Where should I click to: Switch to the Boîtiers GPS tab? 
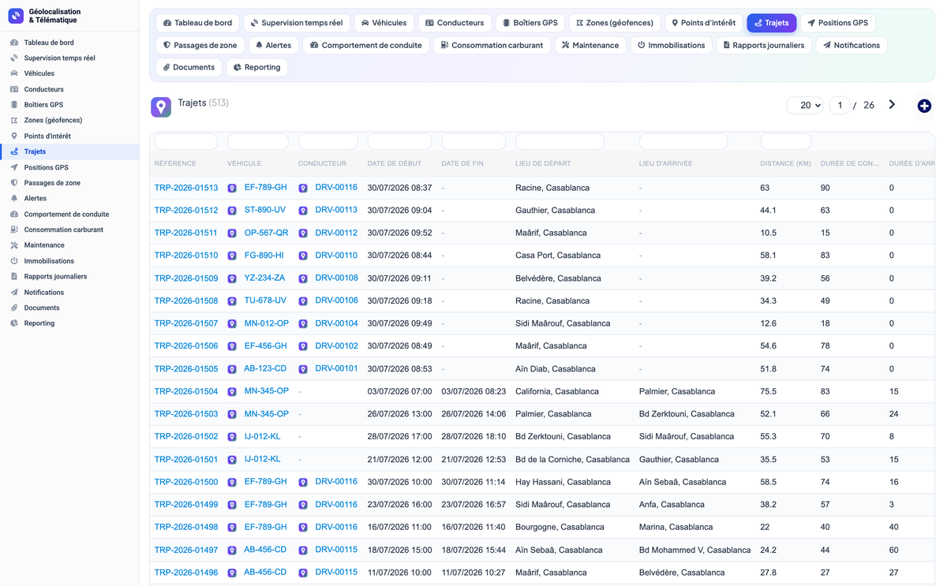(530, 23)
